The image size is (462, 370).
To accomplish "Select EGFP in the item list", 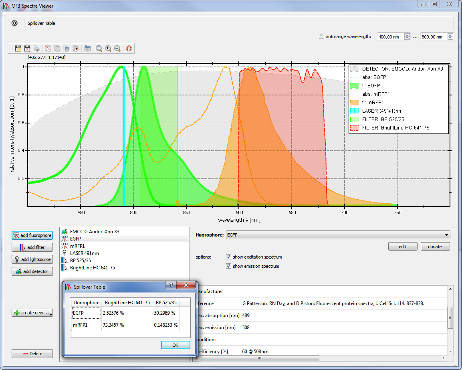I will click(x=125, y=239).
